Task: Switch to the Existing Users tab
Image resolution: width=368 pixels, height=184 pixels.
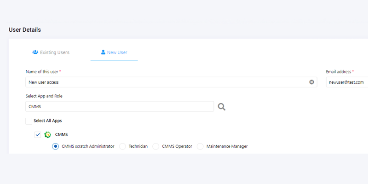Action: 51,52
